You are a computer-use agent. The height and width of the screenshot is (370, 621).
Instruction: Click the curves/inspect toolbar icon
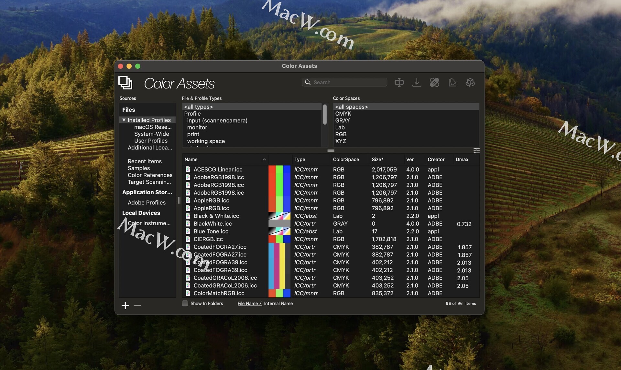[x=452, y=82]
